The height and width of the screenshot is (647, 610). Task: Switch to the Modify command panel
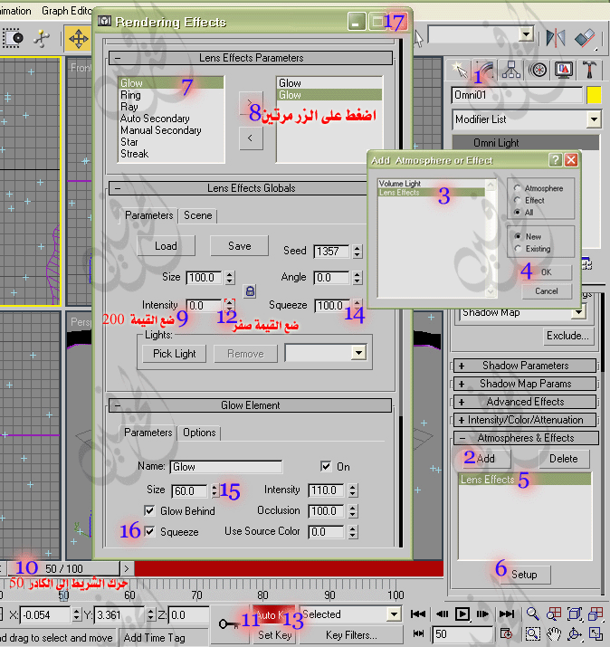(485, 71)
